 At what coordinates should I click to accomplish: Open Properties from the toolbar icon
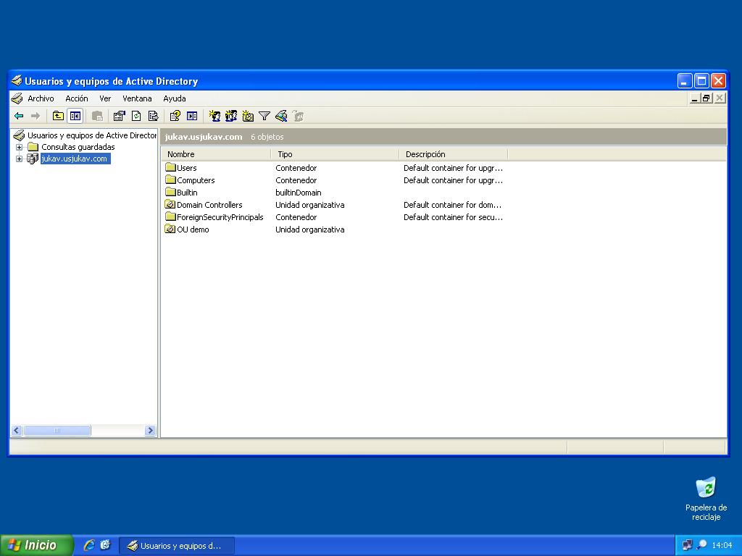[x=119, y=116]
